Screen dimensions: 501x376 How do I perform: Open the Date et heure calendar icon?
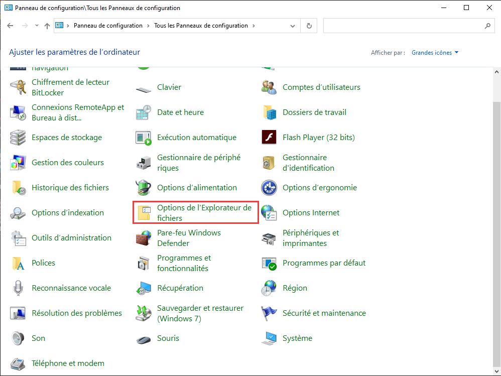144,112
